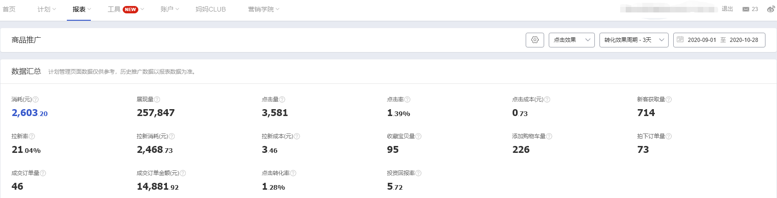Viewport: 777px width, 198px height.
Task: Click help icon beside 添加购物车量
Action: point(549,136)
